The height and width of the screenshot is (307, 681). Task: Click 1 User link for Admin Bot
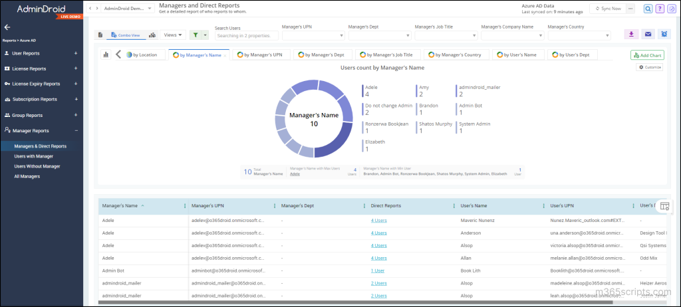(x=378, y=270)
